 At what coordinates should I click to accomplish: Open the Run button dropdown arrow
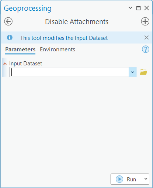[146, 179]
